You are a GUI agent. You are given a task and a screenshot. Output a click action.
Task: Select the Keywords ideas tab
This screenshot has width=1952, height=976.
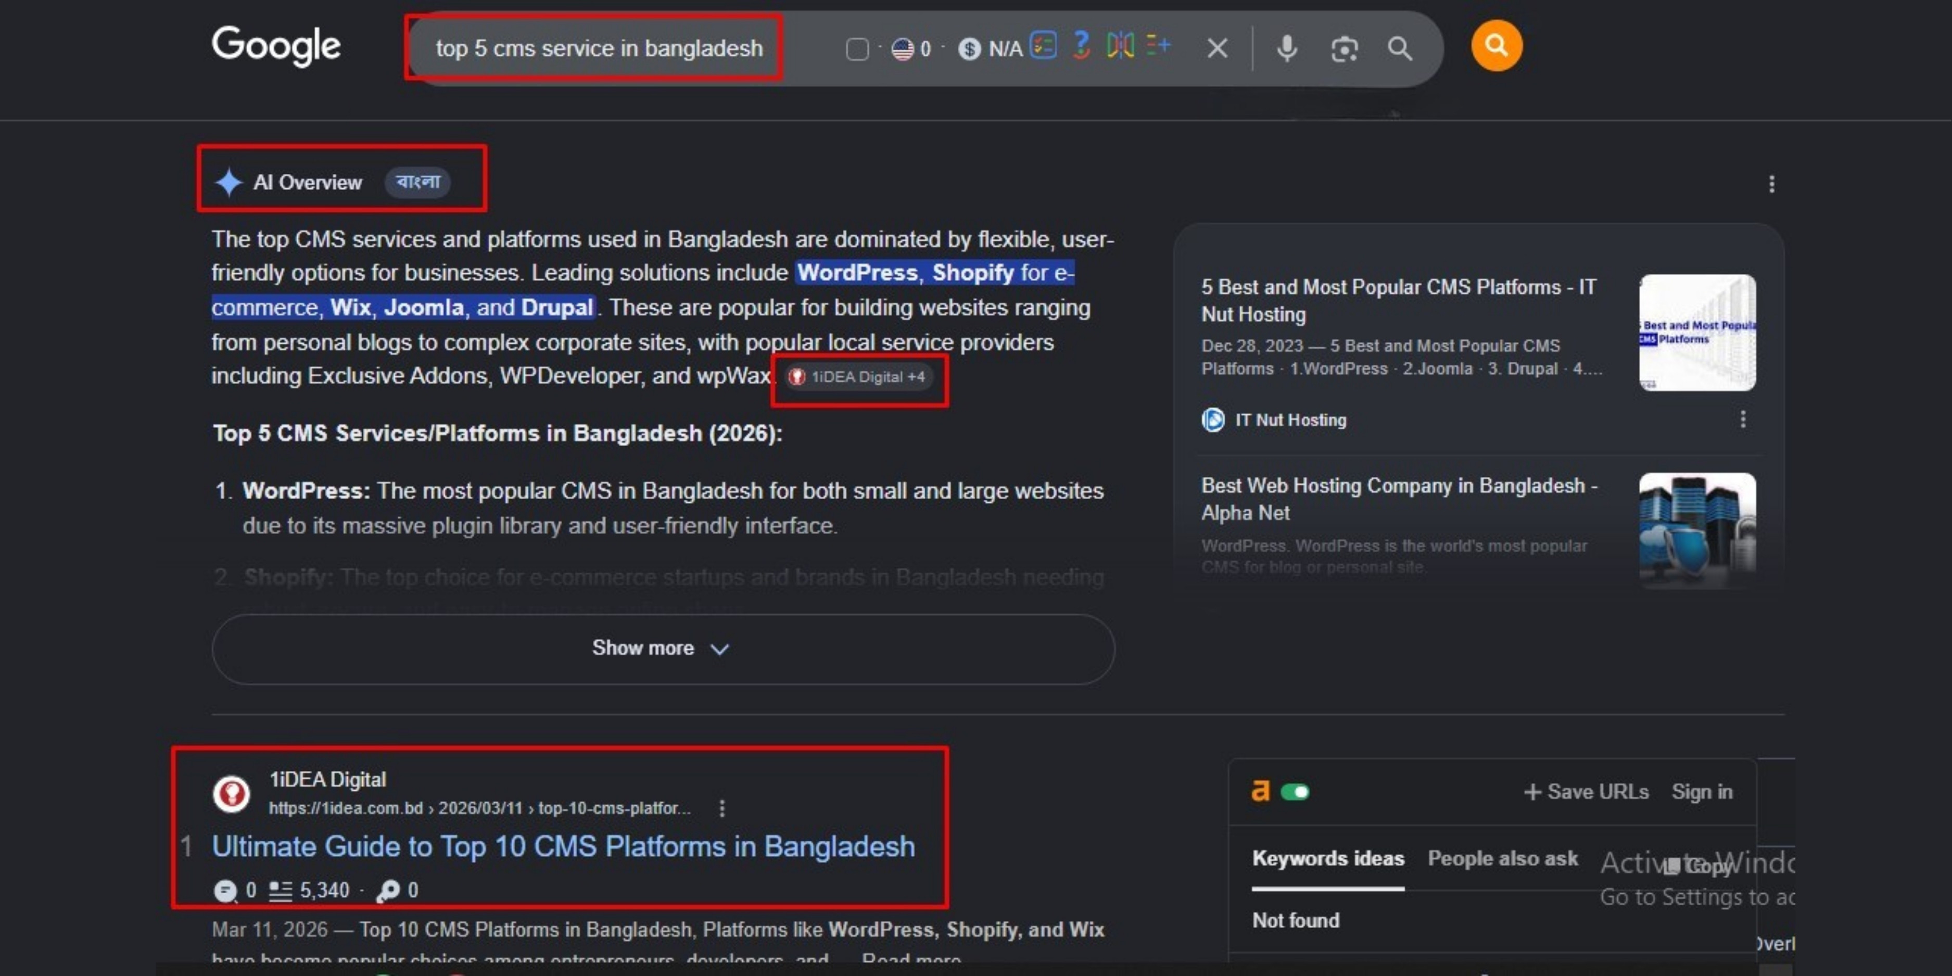1327,858
